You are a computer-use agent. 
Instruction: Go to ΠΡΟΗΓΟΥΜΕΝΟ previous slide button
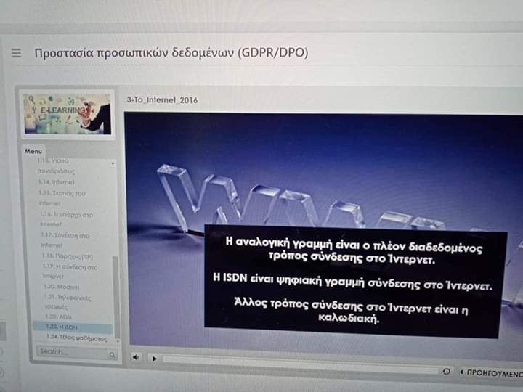(490, 372)
